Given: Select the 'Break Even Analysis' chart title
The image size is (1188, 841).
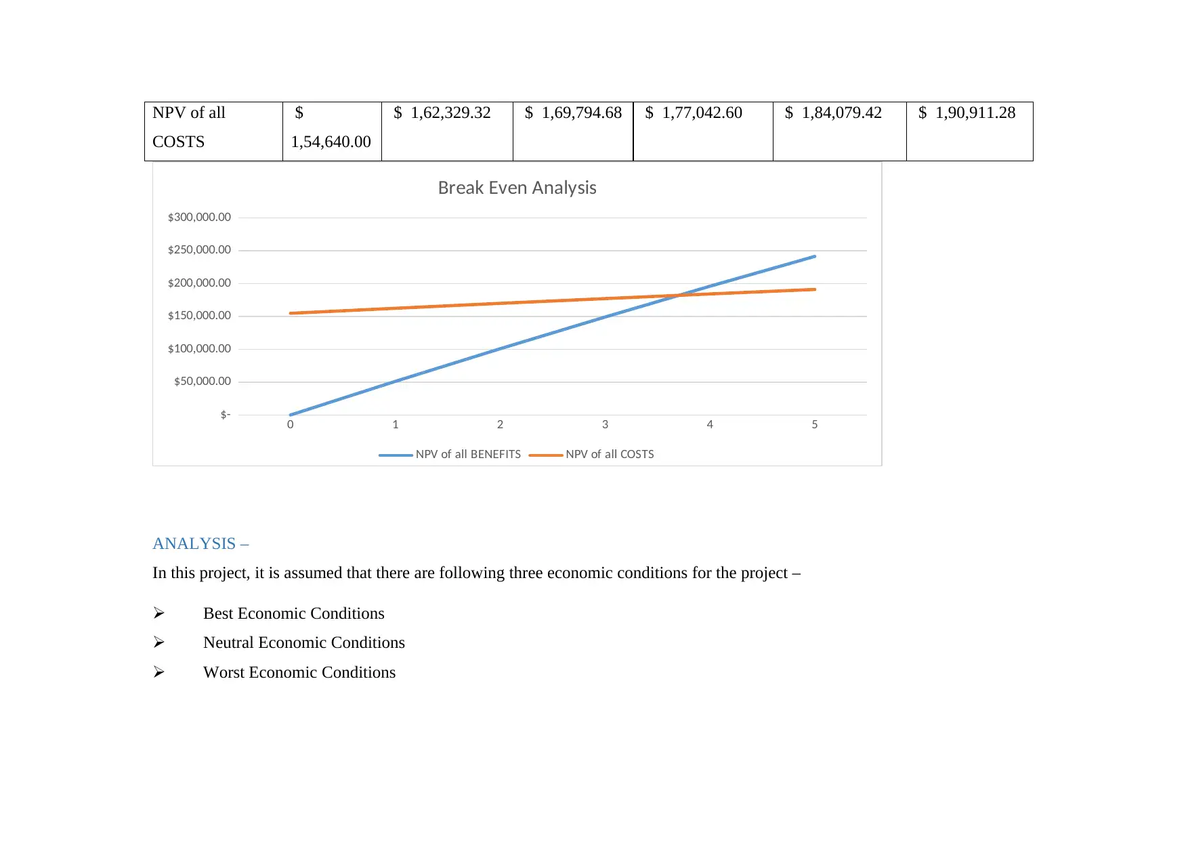Looking at the screenshot, I should [517, 188].
